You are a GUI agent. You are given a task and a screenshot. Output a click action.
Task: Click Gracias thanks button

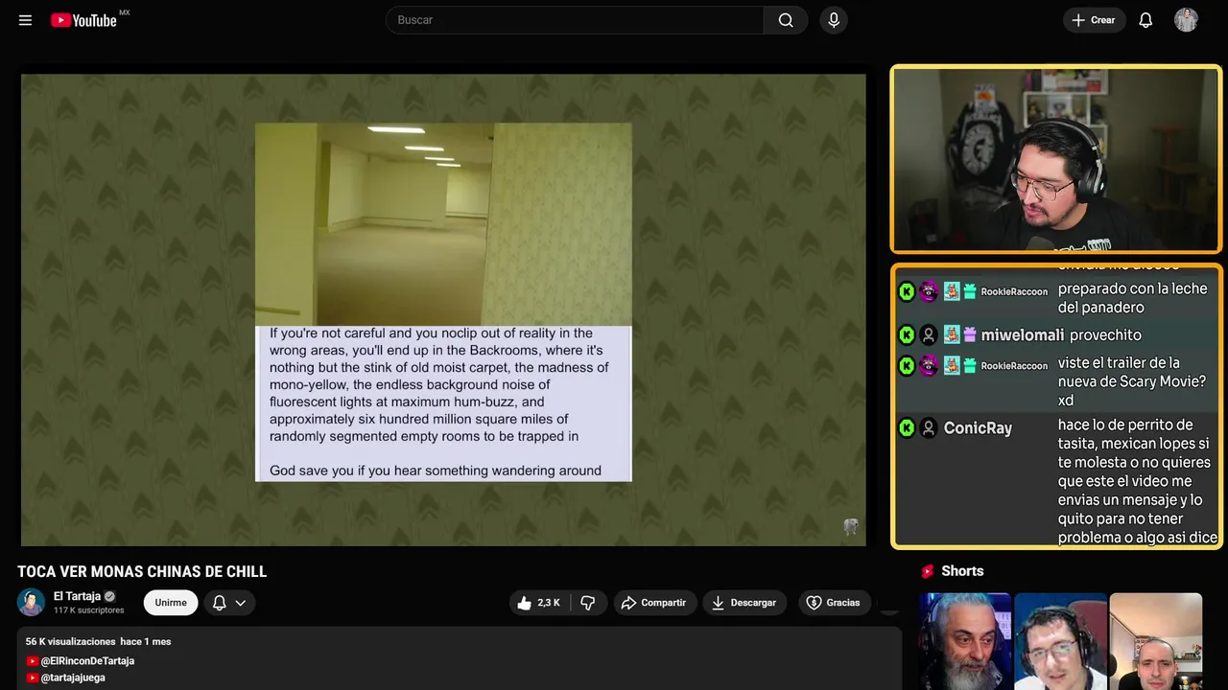[x=833, y=603]
